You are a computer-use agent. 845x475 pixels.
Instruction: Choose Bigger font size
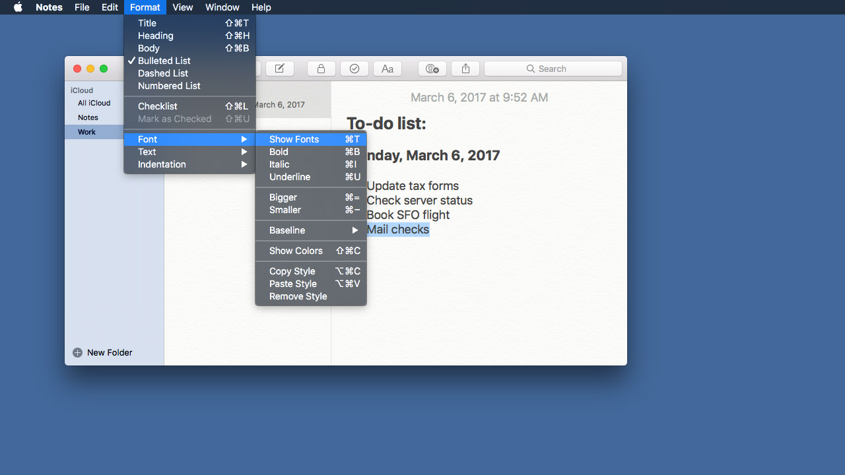point(311,197)
